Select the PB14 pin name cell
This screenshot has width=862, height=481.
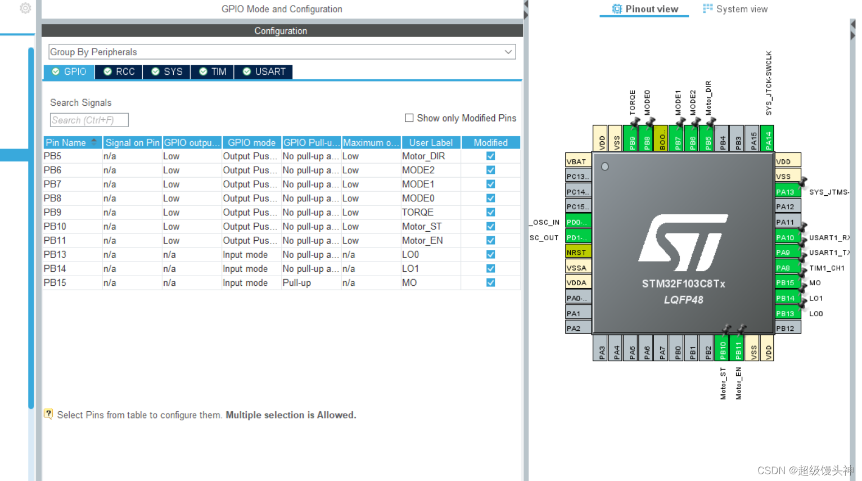[73, 269]
